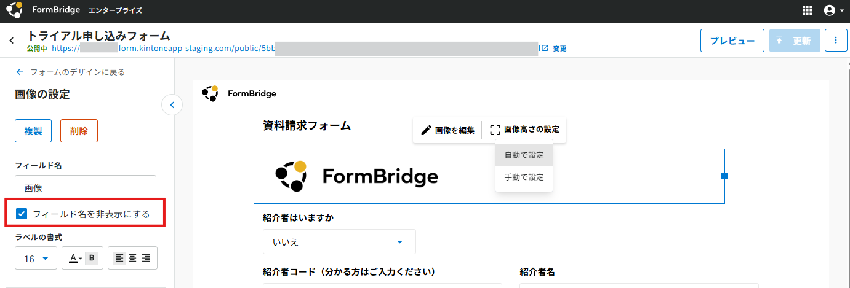
Task: Select 手動で設定 from the menu
Action: pyautogui.click(x=524, y=177)
